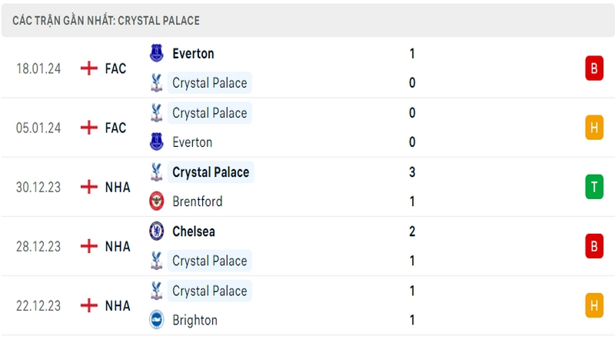The height and width of the screenshot is (346, 615).
Task: Click Chelsea club crest icon
Action: 157,231
